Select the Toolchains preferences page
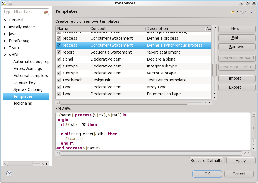The image size is (258, 183). (22, 103)
